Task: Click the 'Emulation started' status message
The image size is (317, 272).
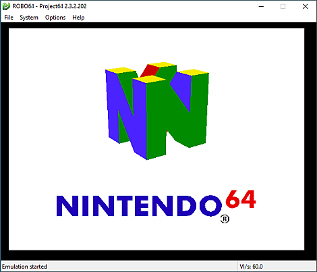Action: coord(24,267)
